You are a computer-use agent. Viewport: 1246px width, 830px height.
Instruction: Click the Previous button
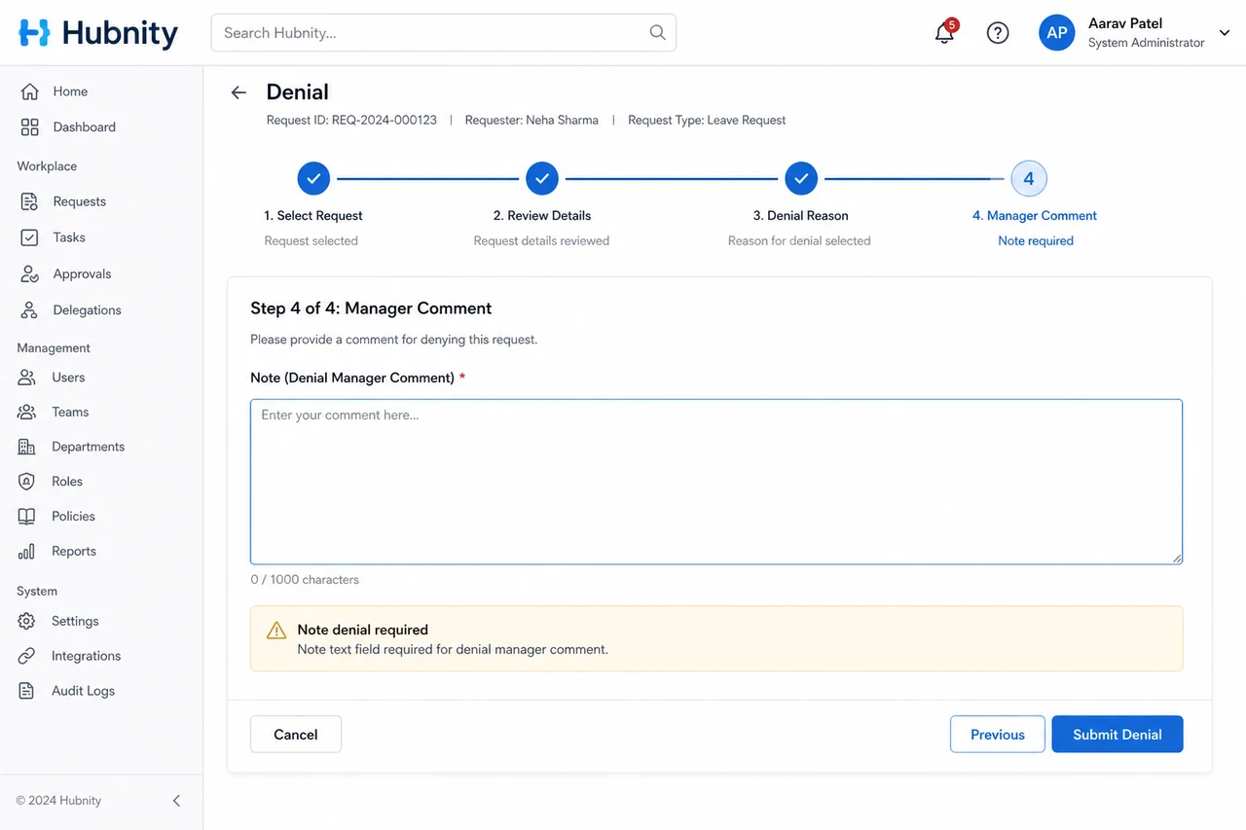(998, 735)
